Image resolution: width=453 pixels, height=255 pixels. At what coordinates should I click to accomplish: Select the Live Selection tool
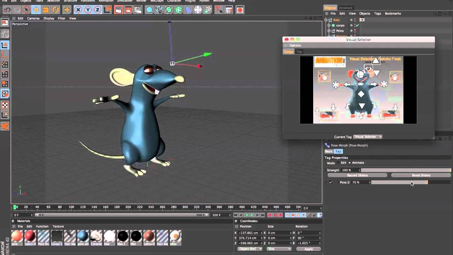[x=26, y=10]
